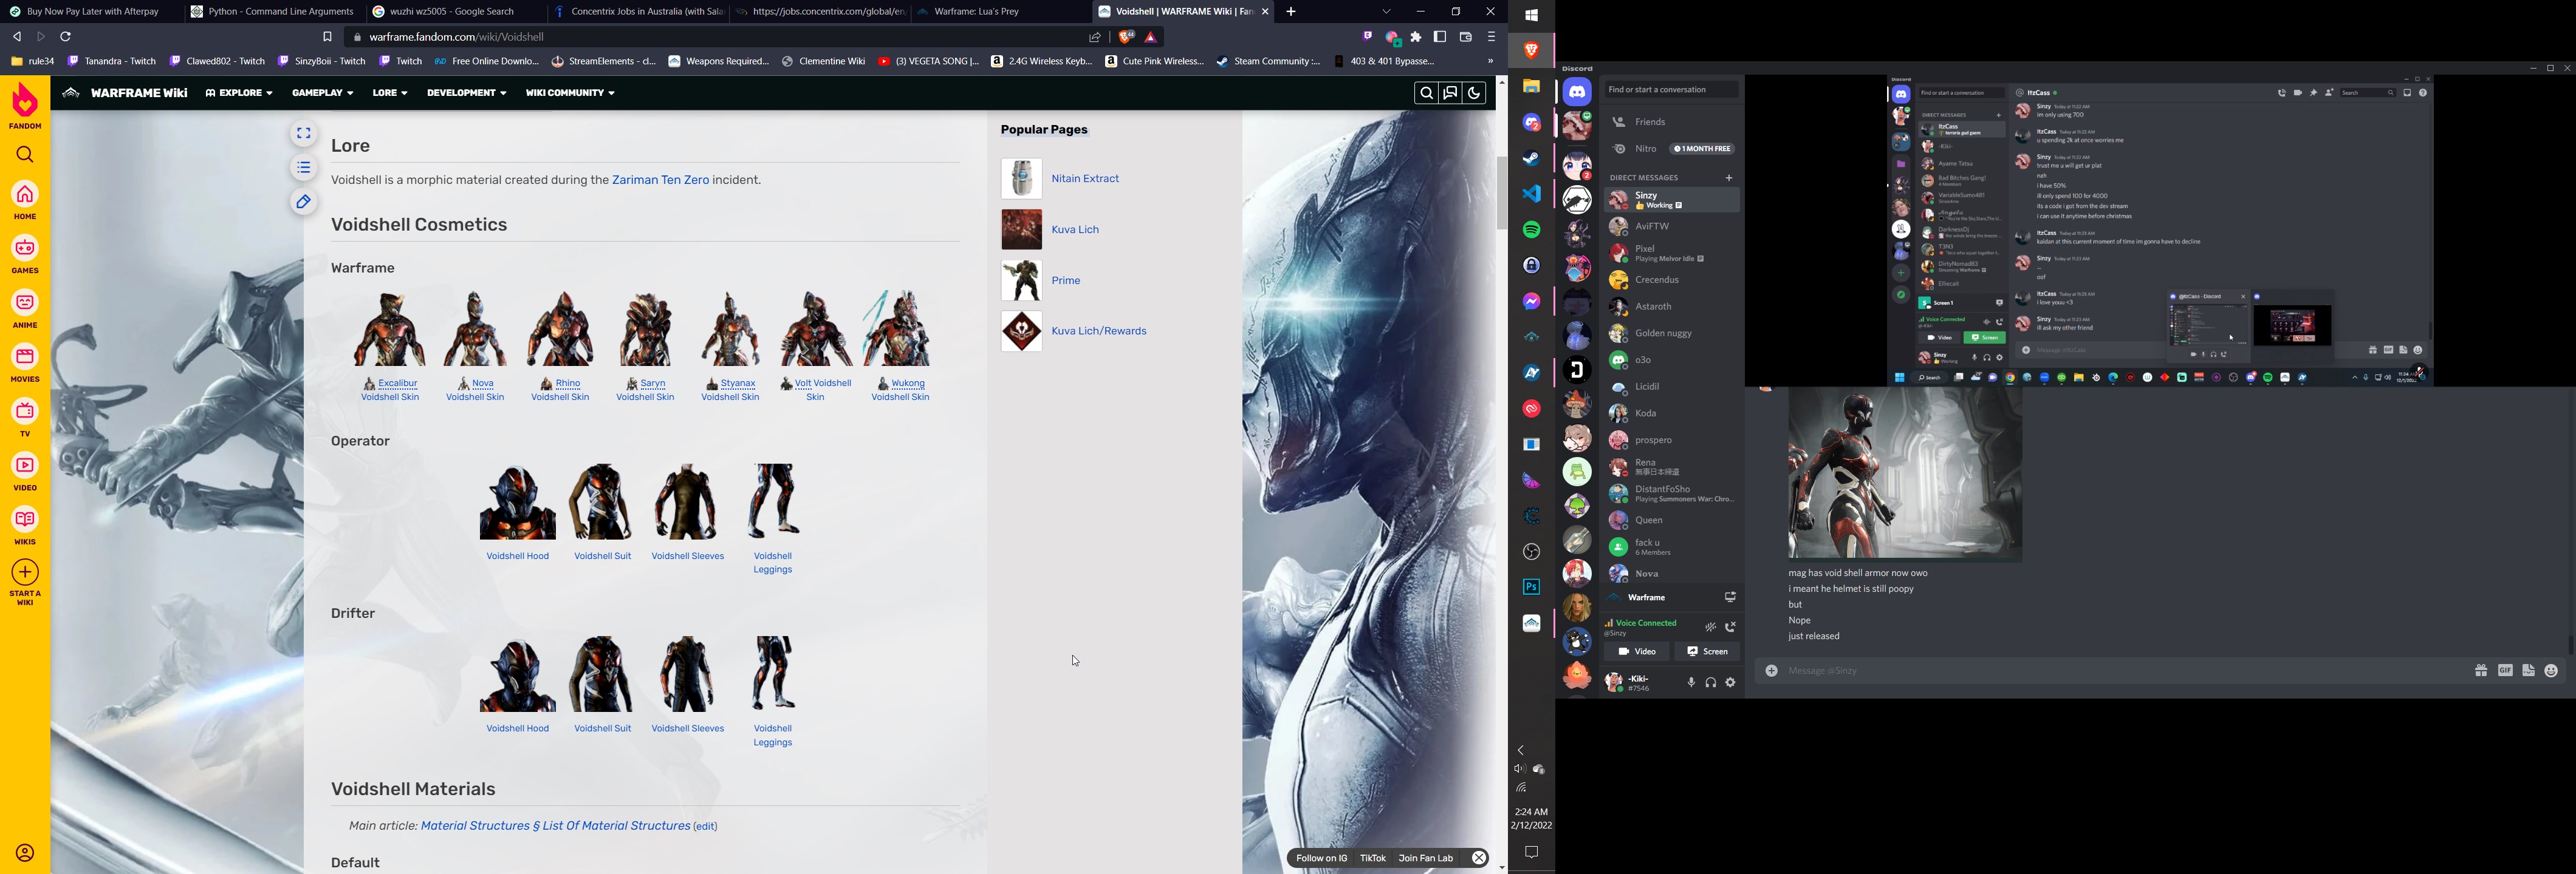The height and width of the screenshot is (874, 2576).
Task: Open Discord user settings gear
Action: [1731, 683]
